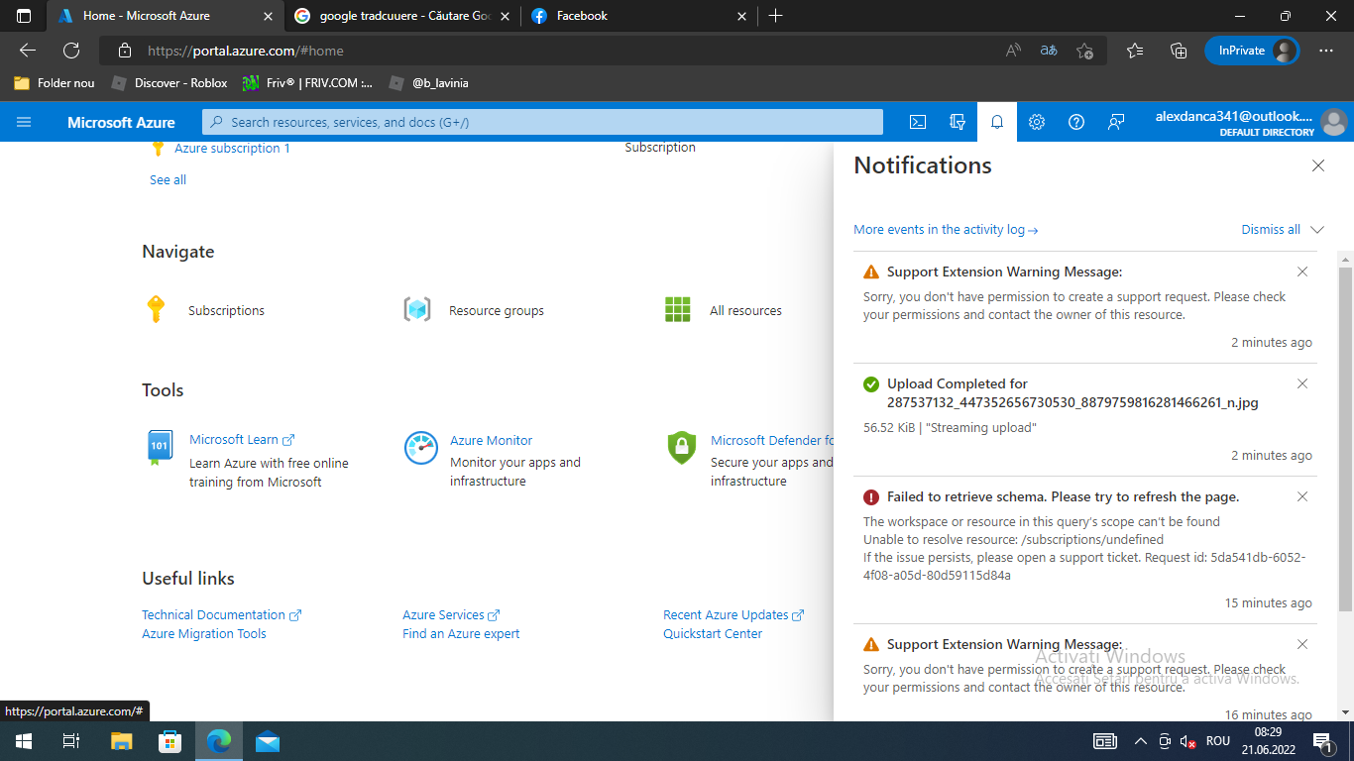1354x761 pixels.
Task: Open the Mail app from the taskbar
Action: point(267,741)
